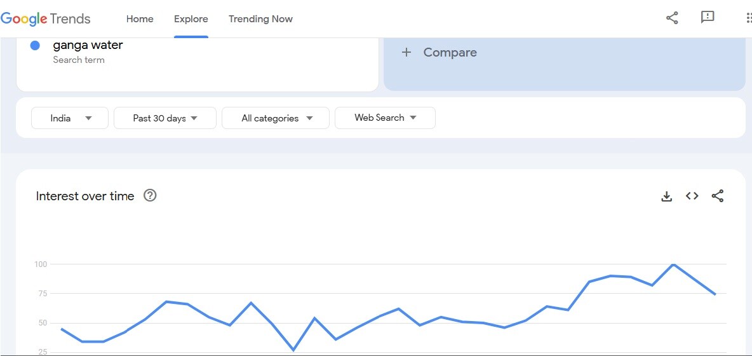Open the send feedback icon

(x=708, y=18)
